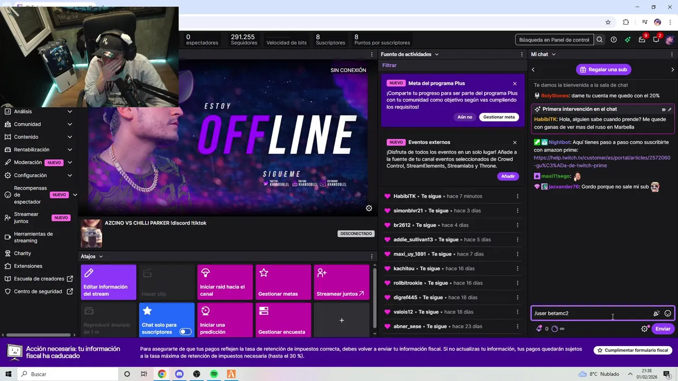Viewport: 678px width, 381px height.
Task: Open browser extensions puzzle icon
Action: (x=626, y=22)
